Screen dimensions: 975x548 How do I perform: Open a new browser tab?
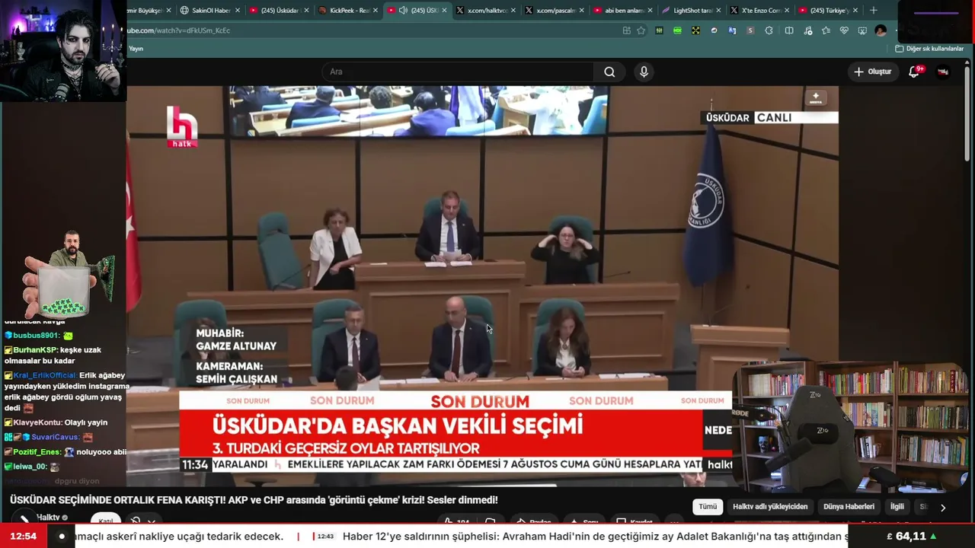[874, 10]
